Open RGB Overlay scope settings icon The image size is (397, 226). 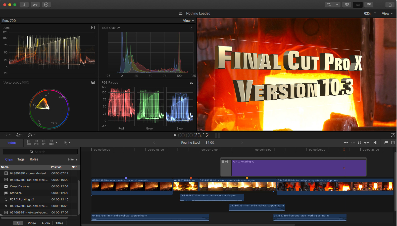pyautogui.click(x=191, y=28)
